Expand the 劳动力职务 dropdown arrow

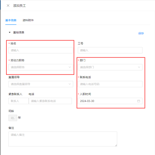(70, 67)
